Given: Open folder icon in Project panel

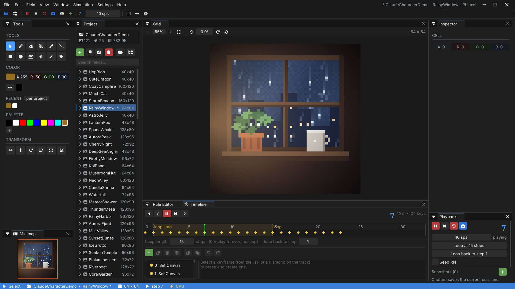Looking at the screenshot, I should coord(120,52).
